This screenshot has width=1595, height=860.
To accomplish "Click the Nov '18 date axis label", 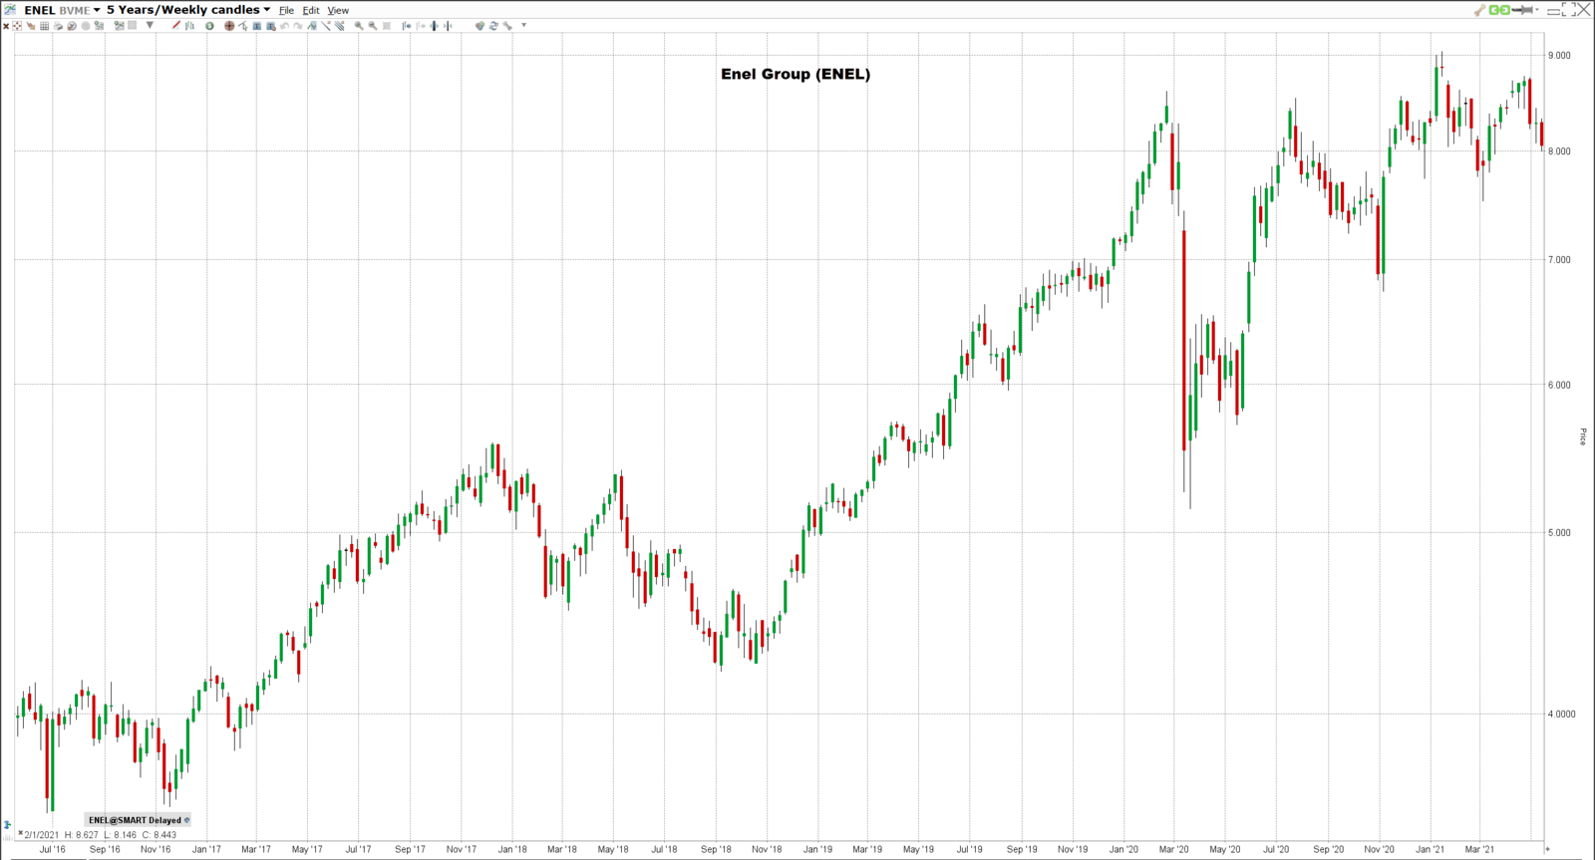I will [767, 849].
